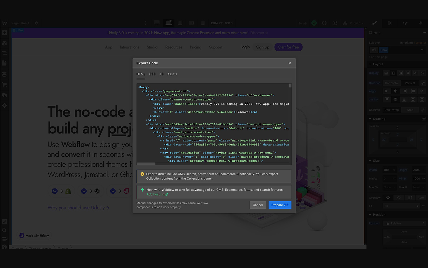
Task: Adjust the canvas zoom percentage control
Action: 229,23
